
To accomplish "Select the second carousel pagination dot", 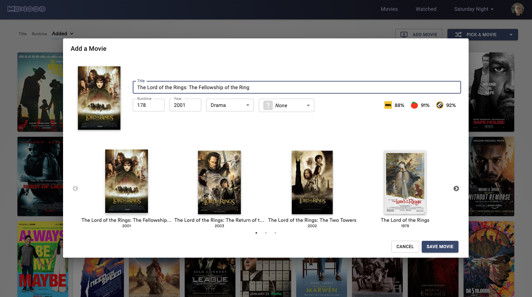I will [x=266, y=233].
